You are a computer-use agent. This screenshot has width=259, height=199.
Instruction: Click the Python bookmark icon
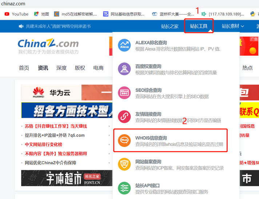[252, 14]
